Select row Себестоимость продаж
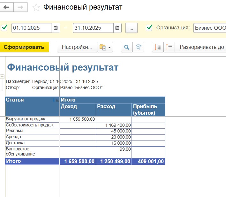226x197 pixels. (32, 125)
